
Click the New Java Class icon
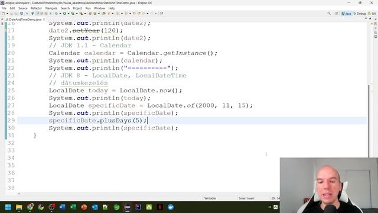pos(95,14)
